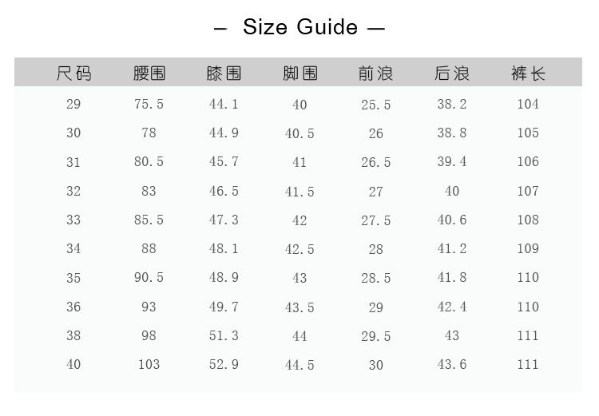
Task: Click the 脚围 column header
Action: coord(299,73)
